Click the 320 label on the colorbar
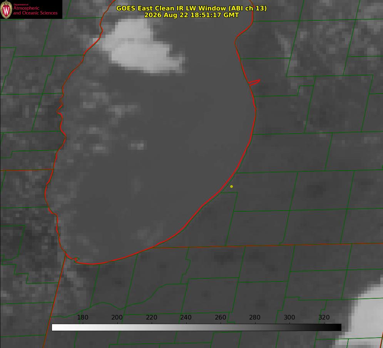This screenshot has height=348, width=383. 324,317
